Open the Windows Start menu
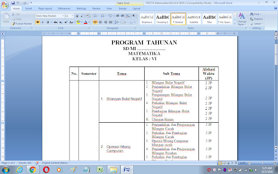278x174 pixels. click(5, 170)
